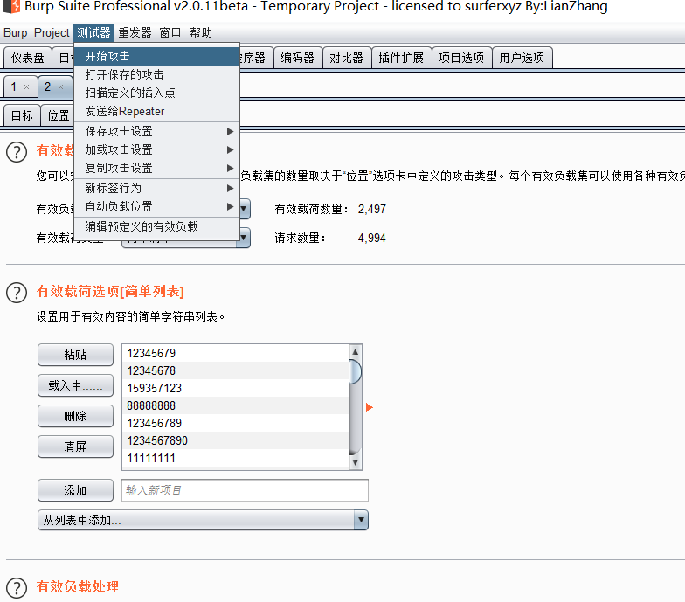Select 发送给Repeater menu entry

(x=157, y=112)
